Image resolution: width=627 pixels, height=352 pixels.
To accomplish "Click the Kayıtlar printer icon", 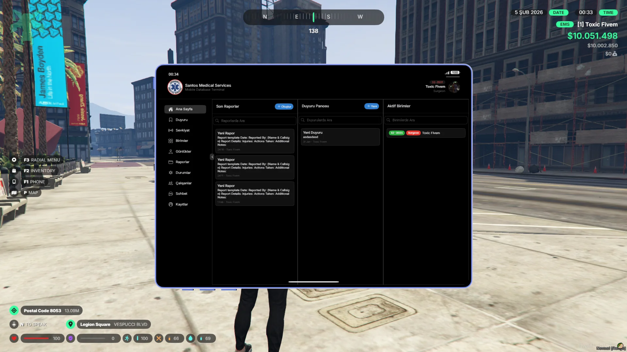I will 171,205.
